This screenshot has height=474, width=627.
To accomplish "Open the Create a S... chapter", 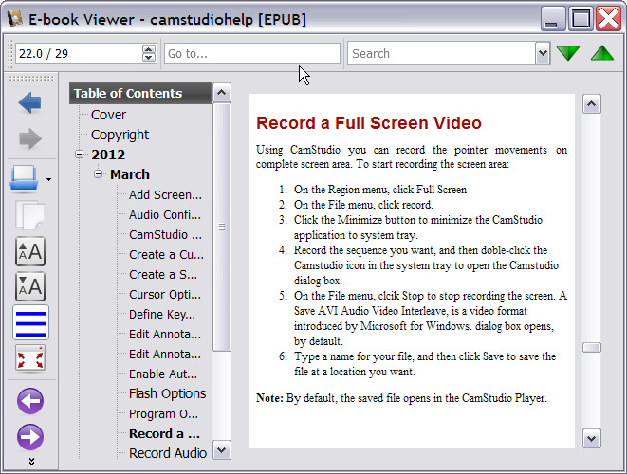I will point(163,275).
